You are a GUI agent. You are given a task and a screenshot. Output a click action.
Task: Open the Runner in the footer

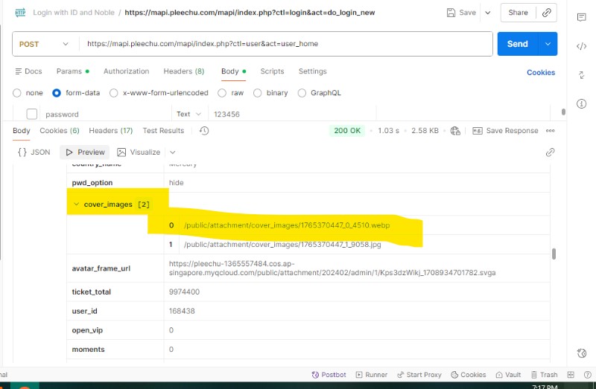coord(371,375)
